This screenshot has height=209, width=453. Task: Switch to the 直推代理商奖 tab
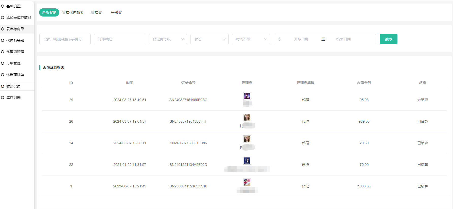pos(73,12)
